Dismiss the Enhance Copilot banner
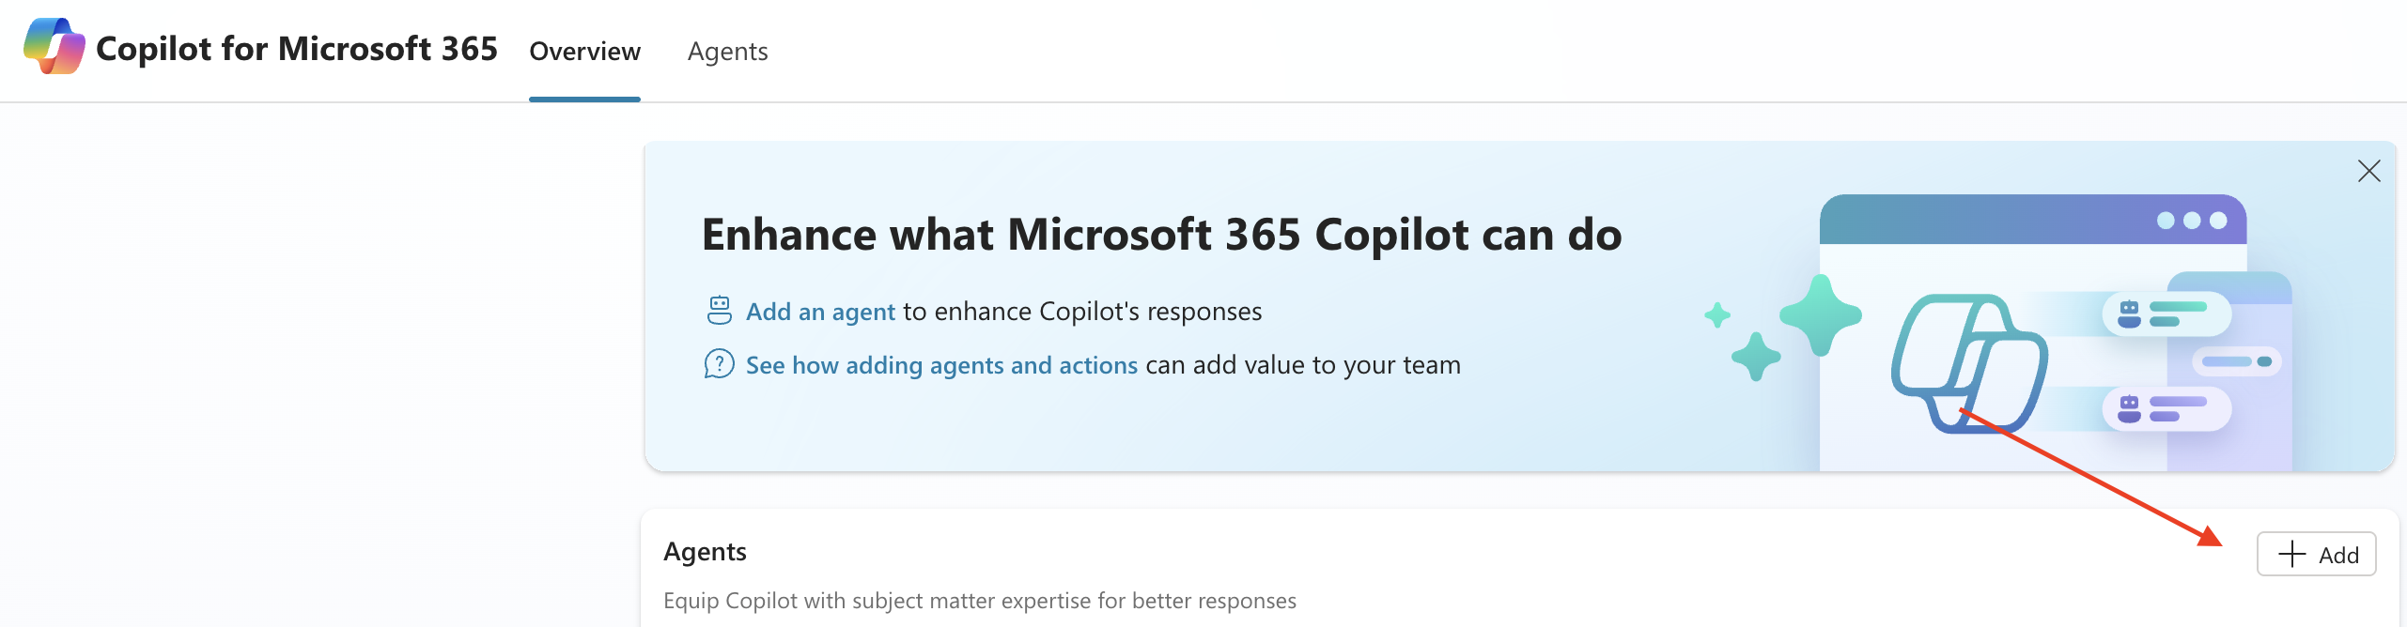 [x=2369, y=171]
